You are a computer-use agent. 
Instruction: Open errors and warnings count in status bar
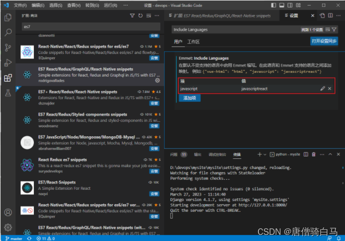coord(46,239)
